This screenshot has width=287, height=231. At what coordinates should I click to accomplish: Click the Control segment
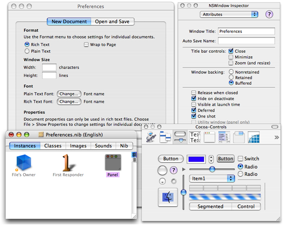click(x=246, y=206)
